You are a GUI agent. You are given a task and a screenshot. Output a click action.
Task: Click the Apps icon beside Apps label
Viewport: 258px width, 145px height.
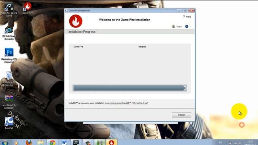tap(173, 26)
